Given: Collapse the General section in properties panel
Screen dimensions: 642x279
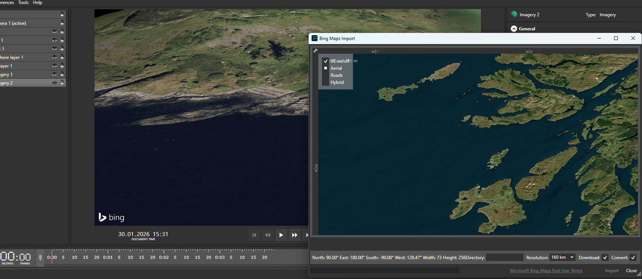Looking at the screenshot, I should click(x=514, y=29).
